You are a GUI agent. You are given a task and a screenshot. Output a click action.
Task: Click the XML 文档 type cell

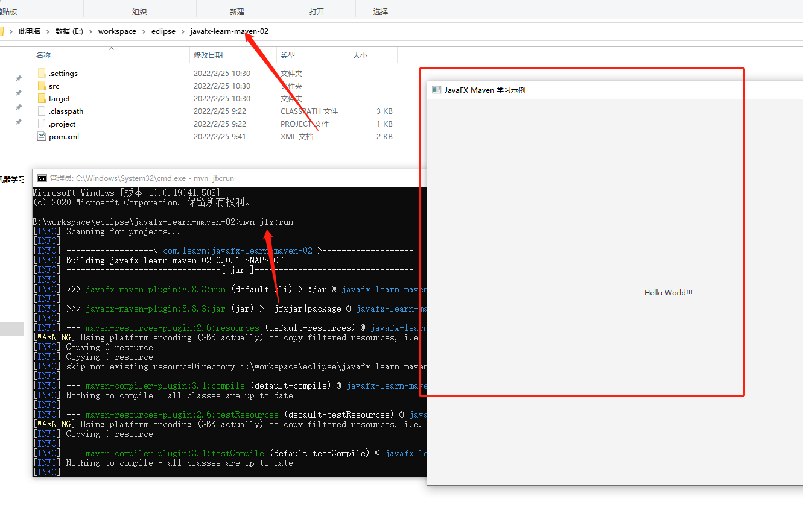pos(297,137)
